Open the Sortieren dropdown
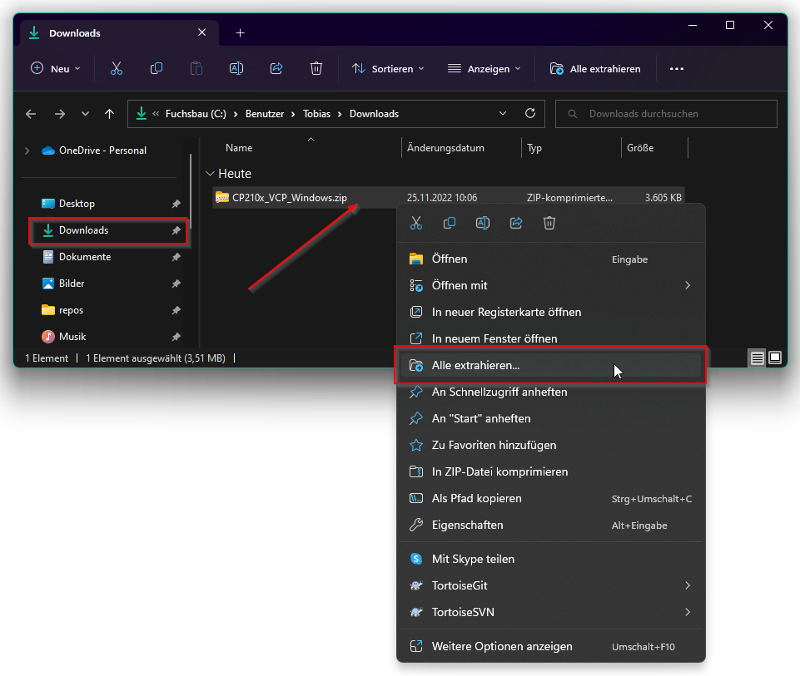 click(388, 69)
